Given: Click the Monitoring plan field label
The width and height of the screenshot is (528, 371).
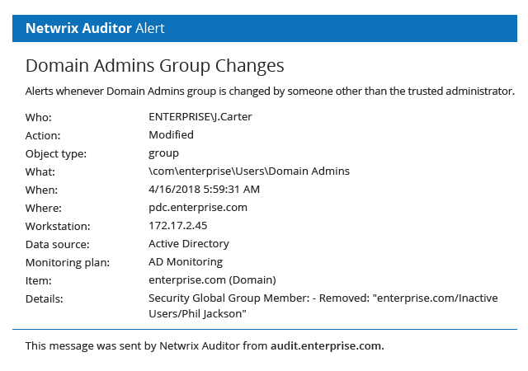Looking at the screenshot, I should pyautogui.click(x=68, y=262).
